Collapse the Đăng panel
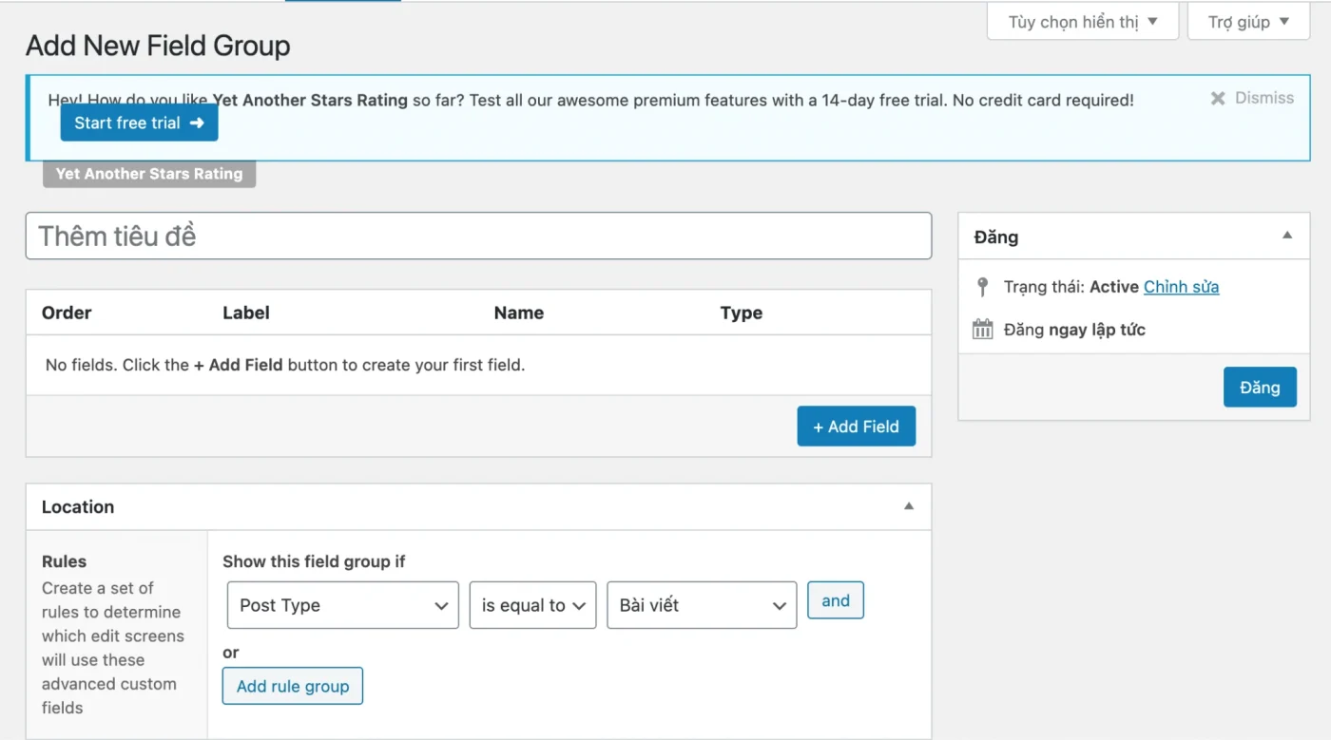 [1287, 235]
